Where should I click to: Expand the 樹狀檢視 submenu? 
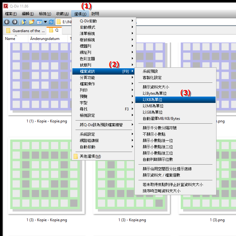pyautogui.click(x=104, y=40)
